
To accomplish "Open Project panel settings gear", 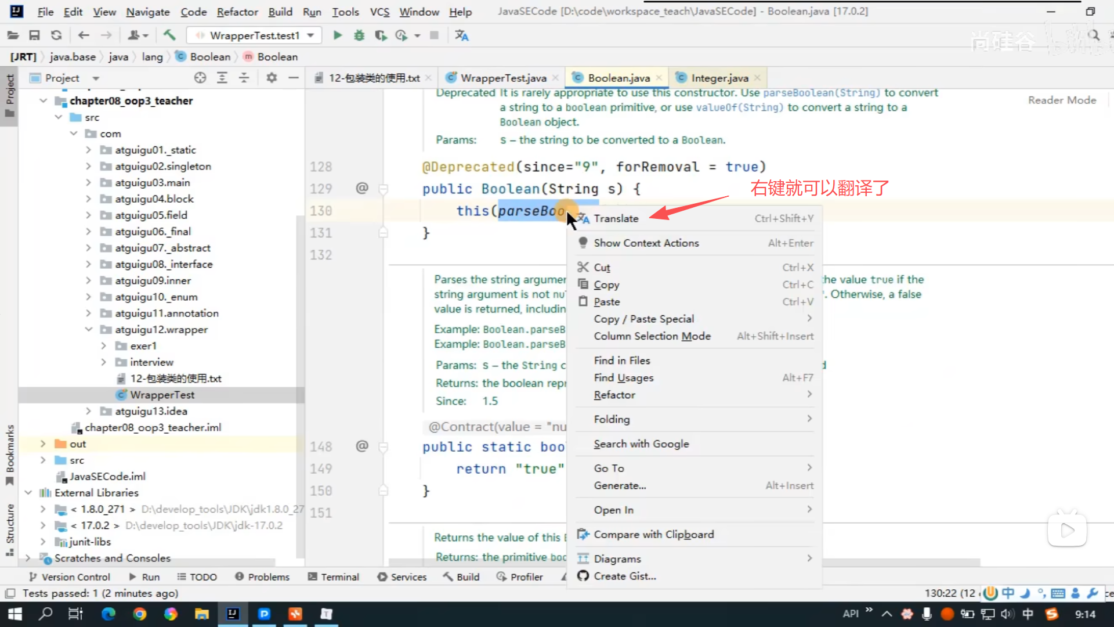I will tap(272, 78).
